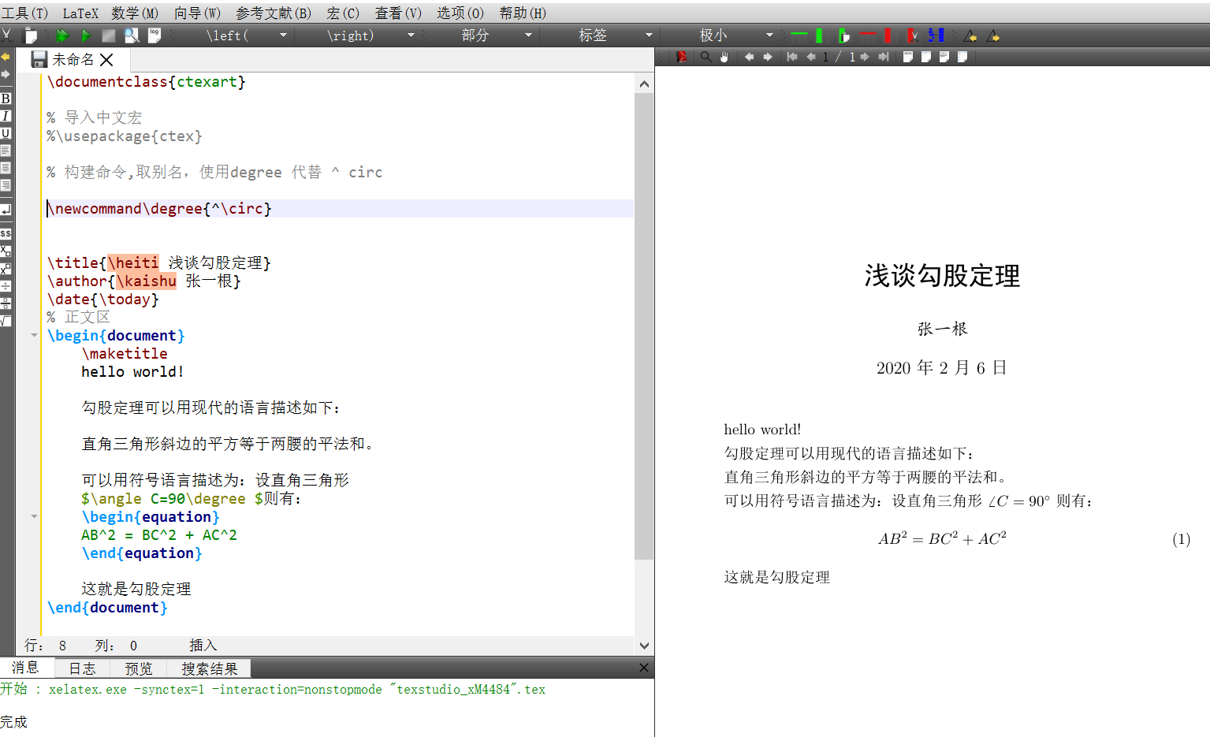The height and width of the screenshot is (737, 1210).
Task: Switch to the 预览 tab
Action: coord(139,668)
